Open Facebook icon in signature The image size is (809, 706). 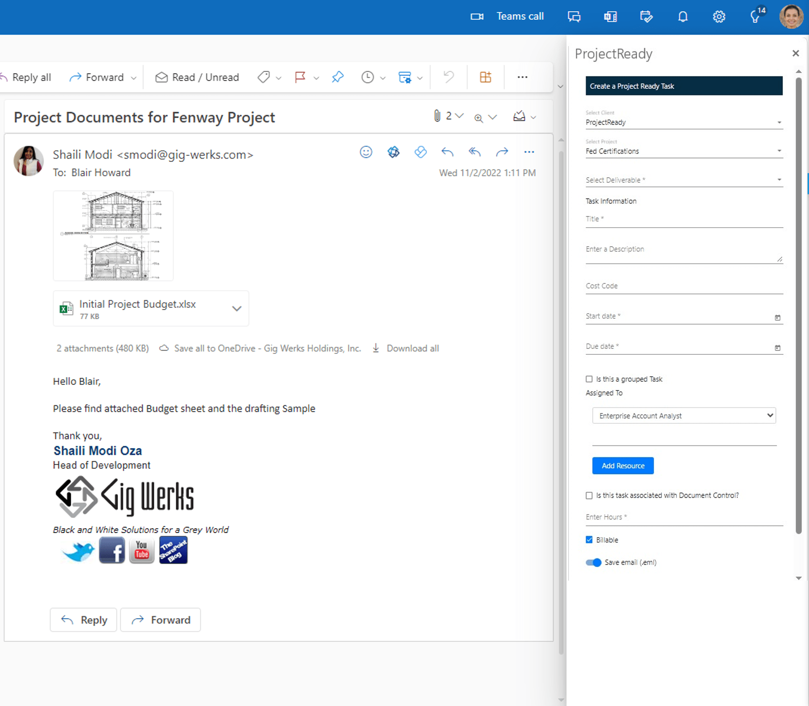pos(112,551)
